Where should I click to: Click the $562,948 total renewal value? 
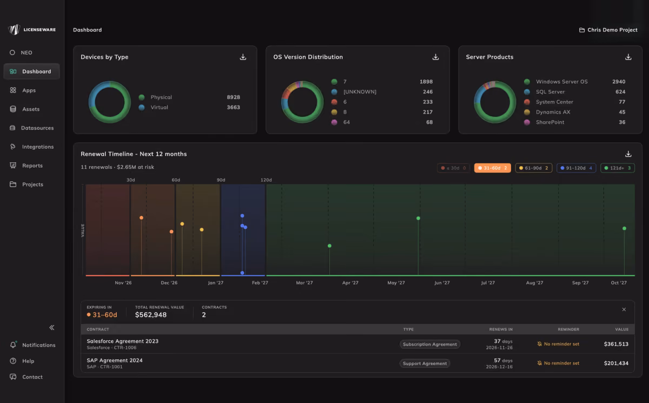coord(151,315)
